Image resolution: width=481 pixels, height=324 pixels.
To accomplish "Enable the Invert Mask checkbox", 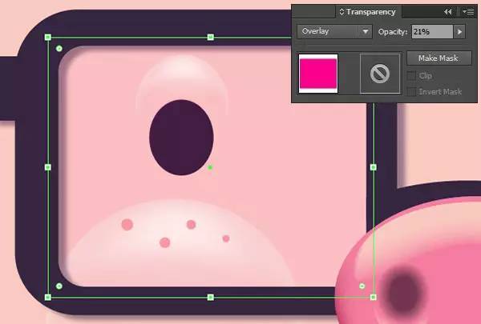I will point(411,91).
